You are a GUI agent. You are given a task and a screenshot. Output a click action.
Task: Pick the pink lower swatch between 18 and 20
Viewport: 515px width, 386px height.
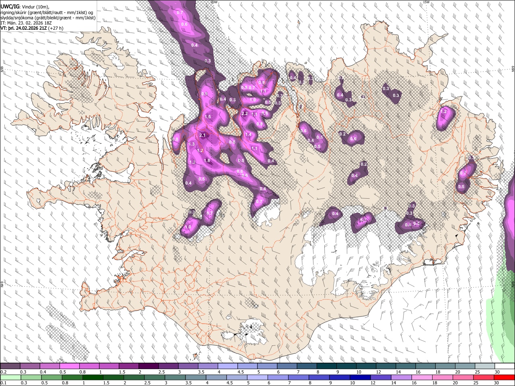click(x=443, y=377)
